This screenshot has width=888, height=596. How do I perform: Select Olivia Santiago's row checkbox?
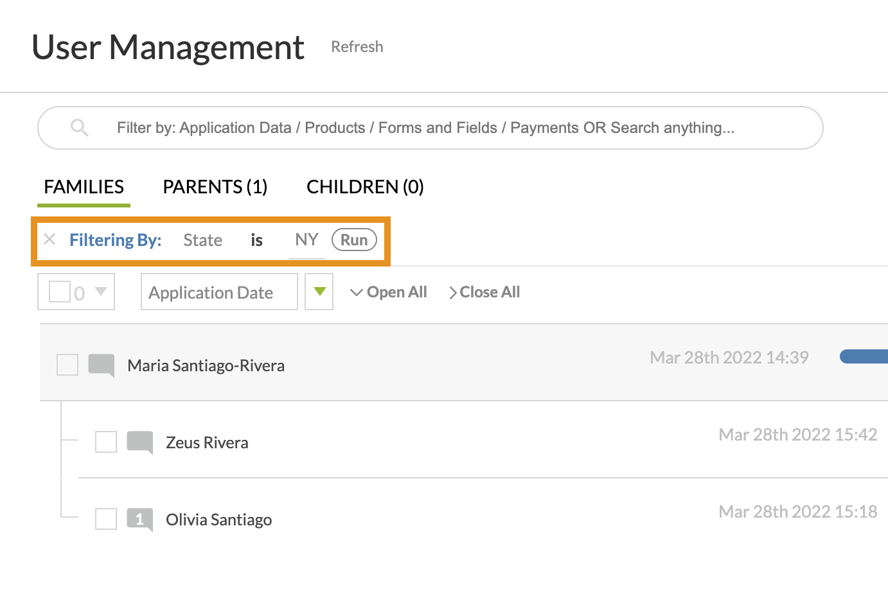click(106, 519)
